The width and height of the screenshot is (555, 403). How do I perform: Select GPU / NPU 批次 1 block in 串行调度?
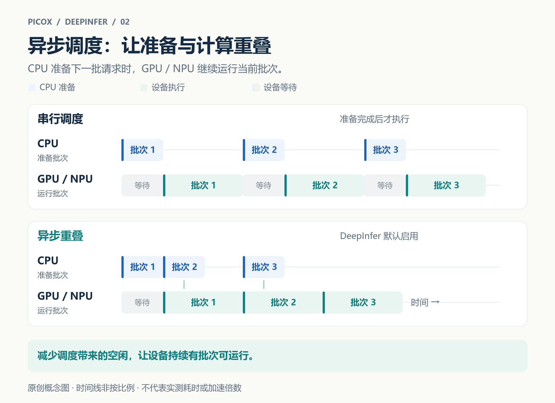coord(203,186)
